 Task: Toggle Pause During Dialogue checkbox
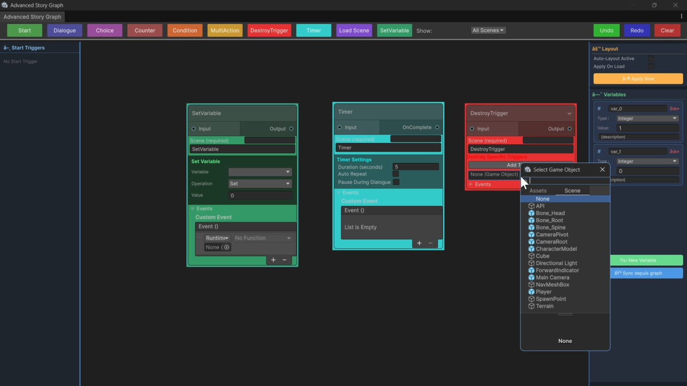click(396, 182)
